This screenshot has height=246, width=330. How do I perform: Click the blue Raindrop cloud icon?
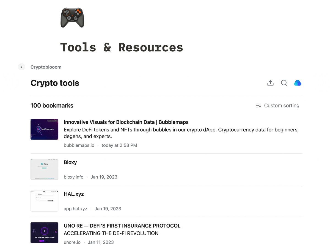click(298, 83)
